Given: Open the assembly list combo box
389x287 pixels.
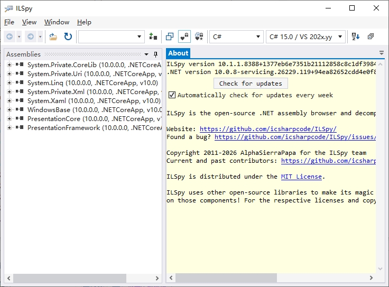Looking at the screenshot, I should tap(112, 36).
